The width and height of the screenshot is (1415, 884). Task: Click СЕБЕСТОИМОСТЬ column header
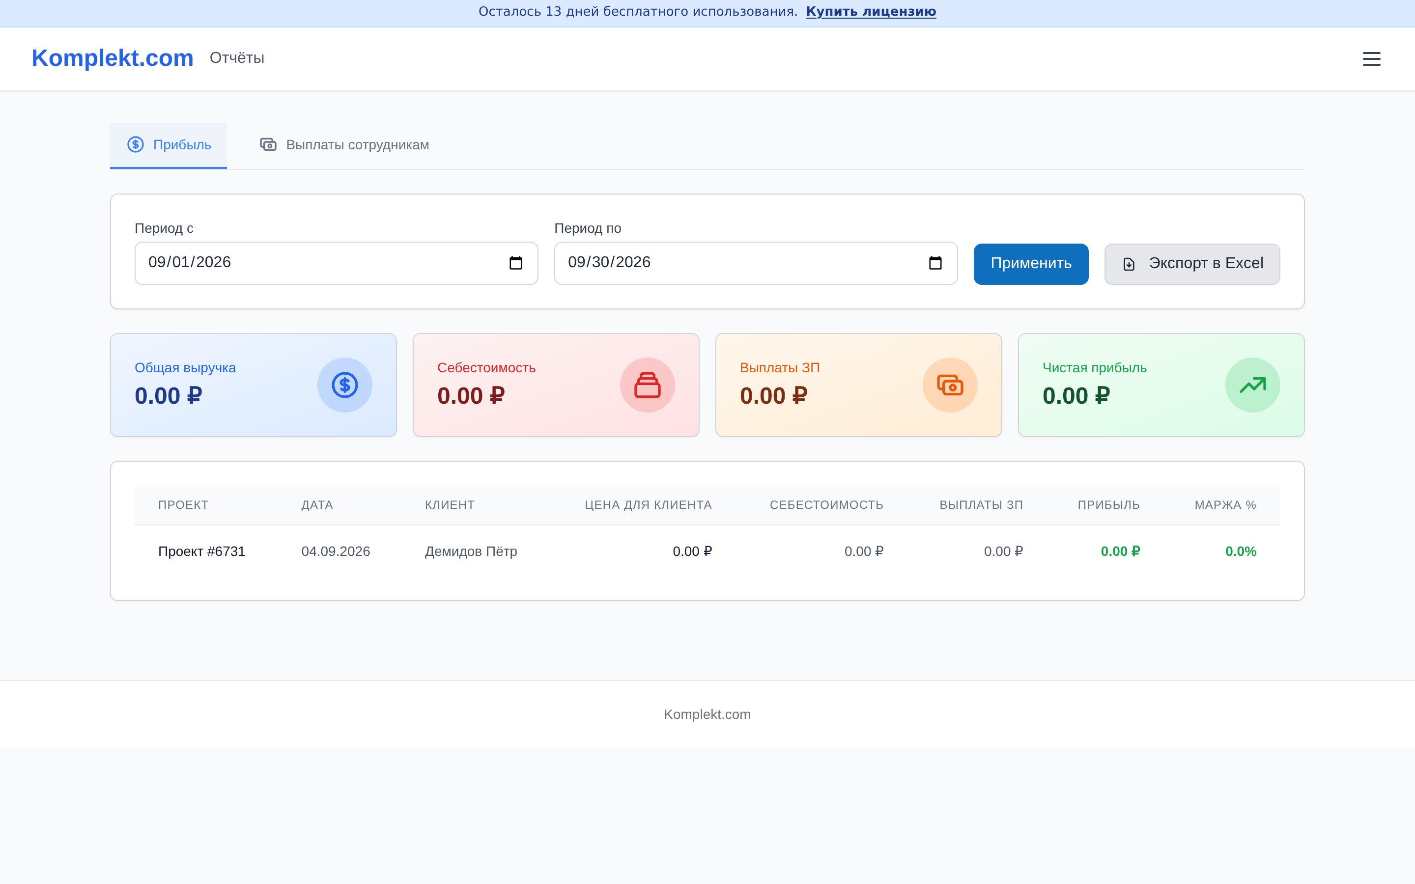[x=826, y=505]
